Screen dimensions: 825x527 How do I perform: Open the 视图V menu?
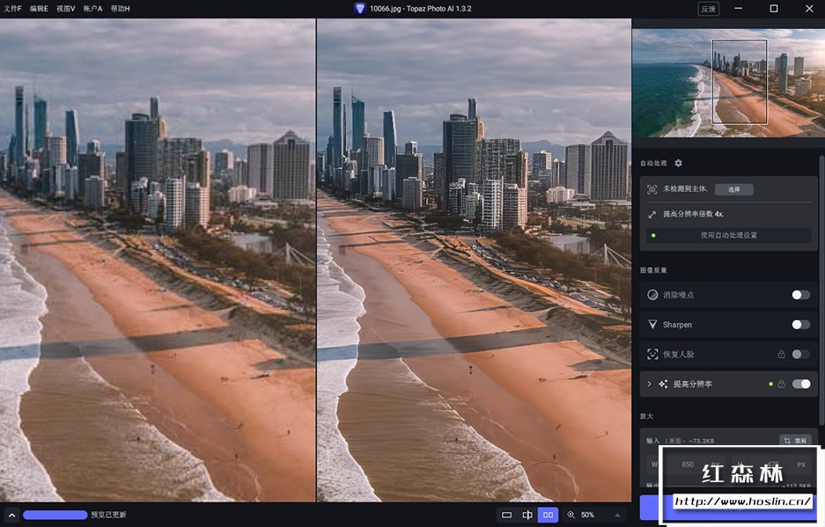(x=65, y=8)
